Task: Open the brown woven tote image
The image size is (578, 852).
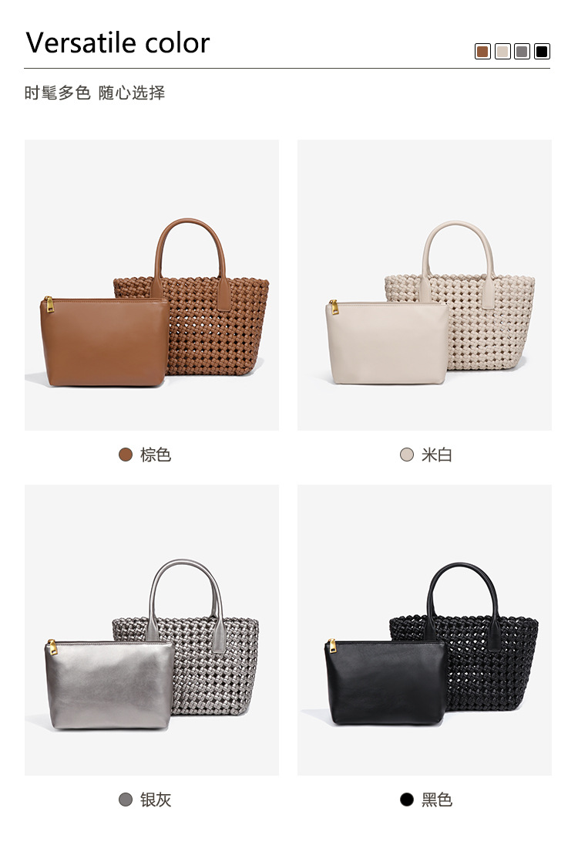Action: click(152, 286)
